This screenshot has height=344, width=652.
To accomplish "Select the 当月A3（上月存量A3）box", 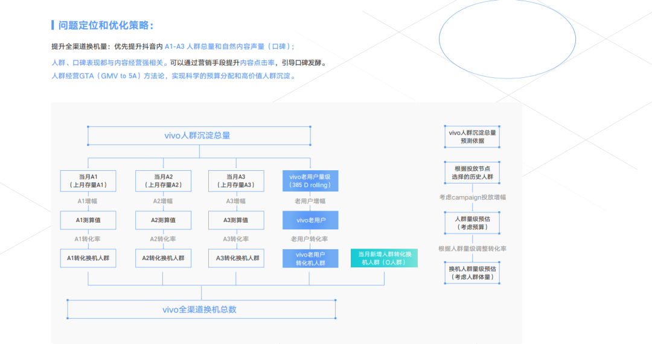I will 236,180.
